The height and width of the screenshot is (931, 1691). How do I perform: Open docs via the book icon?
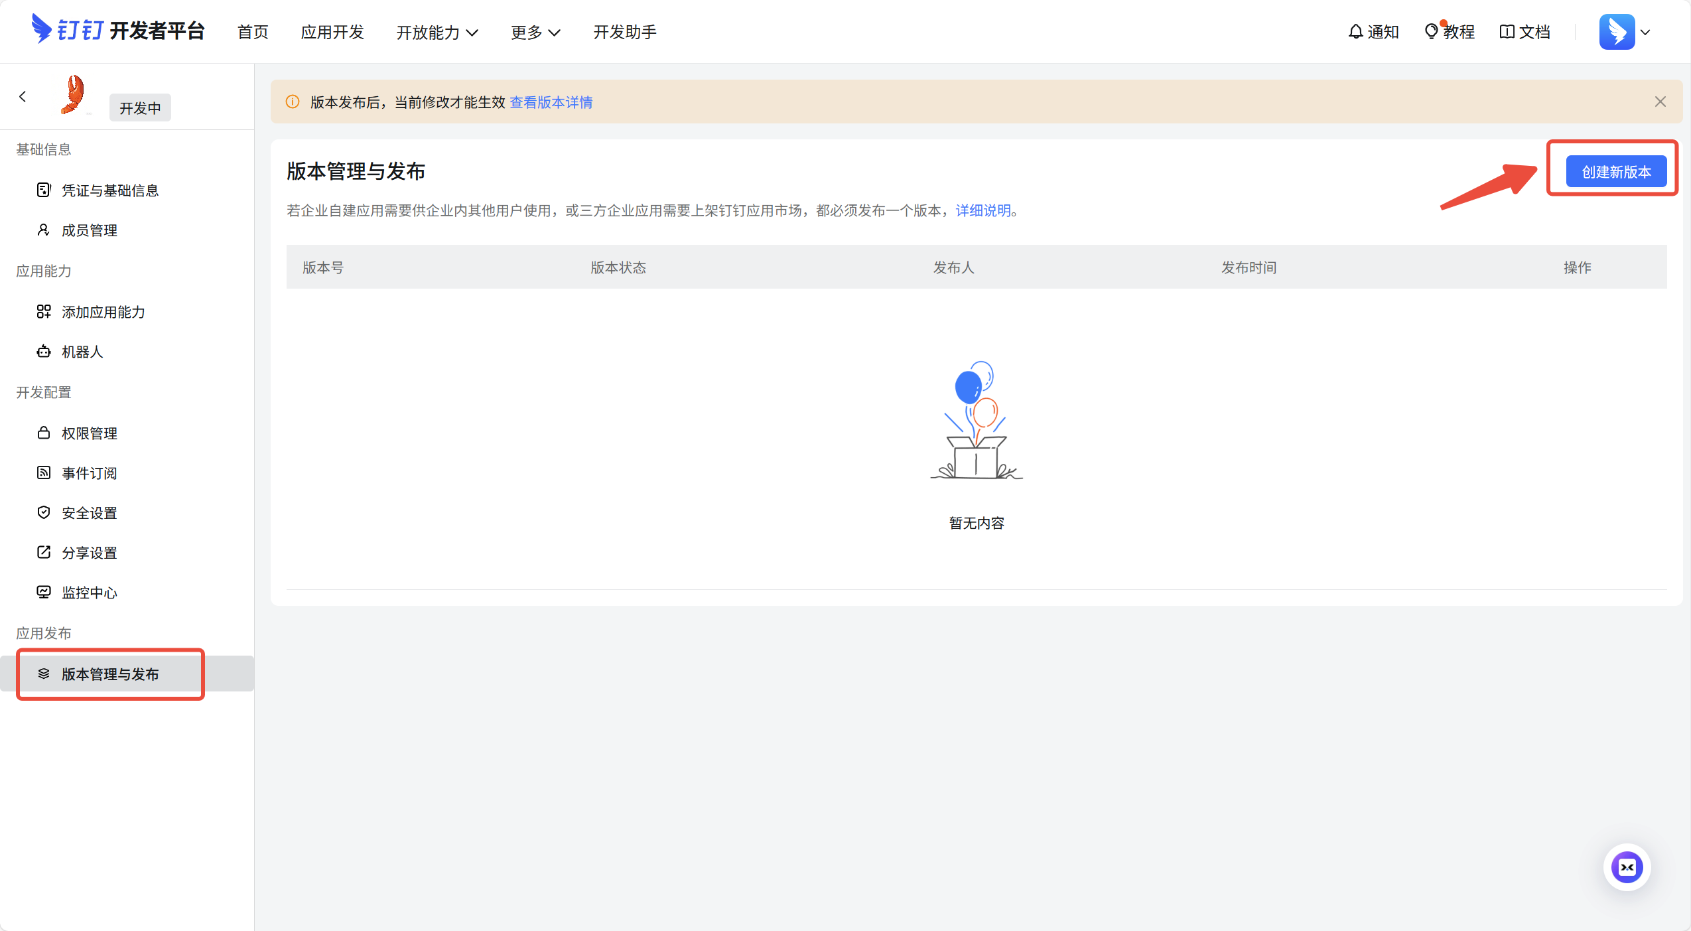(1507, 32)
